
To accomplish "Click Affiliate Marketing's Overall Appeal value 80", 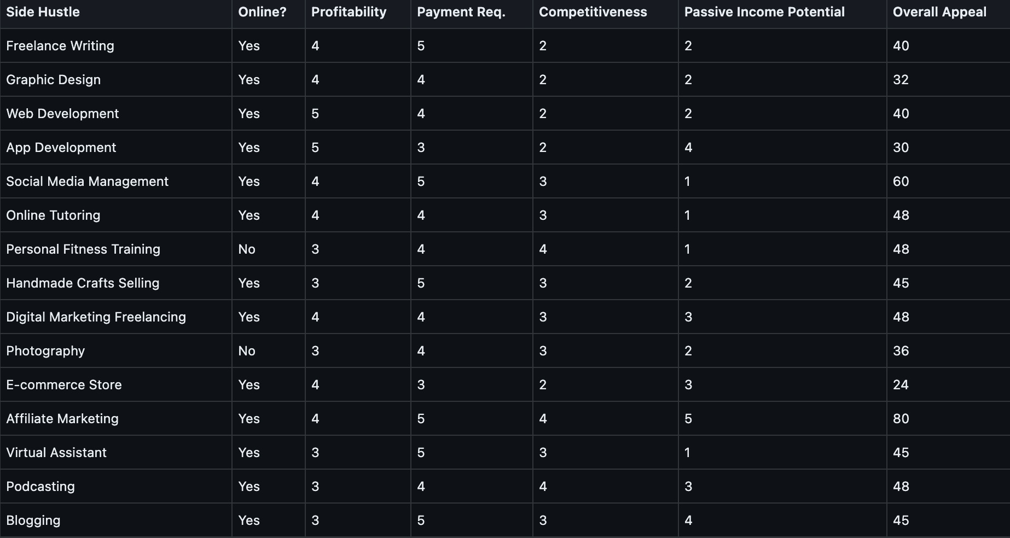I will pyautogui.click(x=901, y=419).
